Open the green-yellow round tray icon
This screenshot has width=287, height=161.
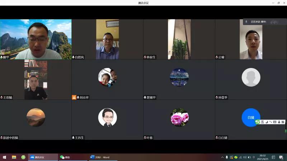[x=236, y=157]
